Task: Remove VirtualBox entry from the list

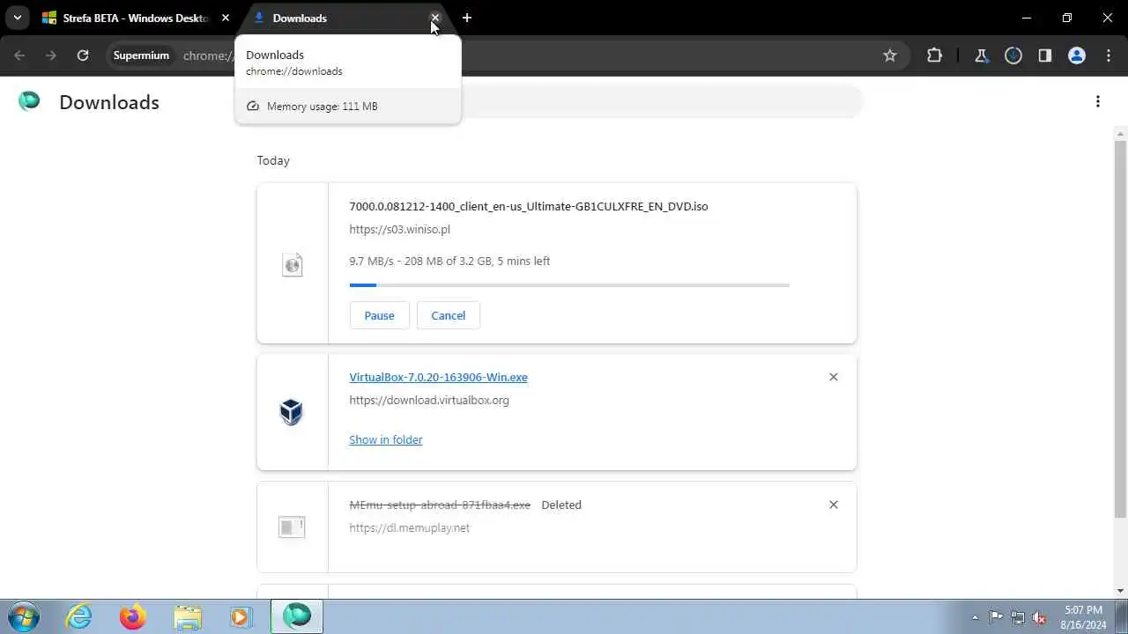Action: (834, 377)
